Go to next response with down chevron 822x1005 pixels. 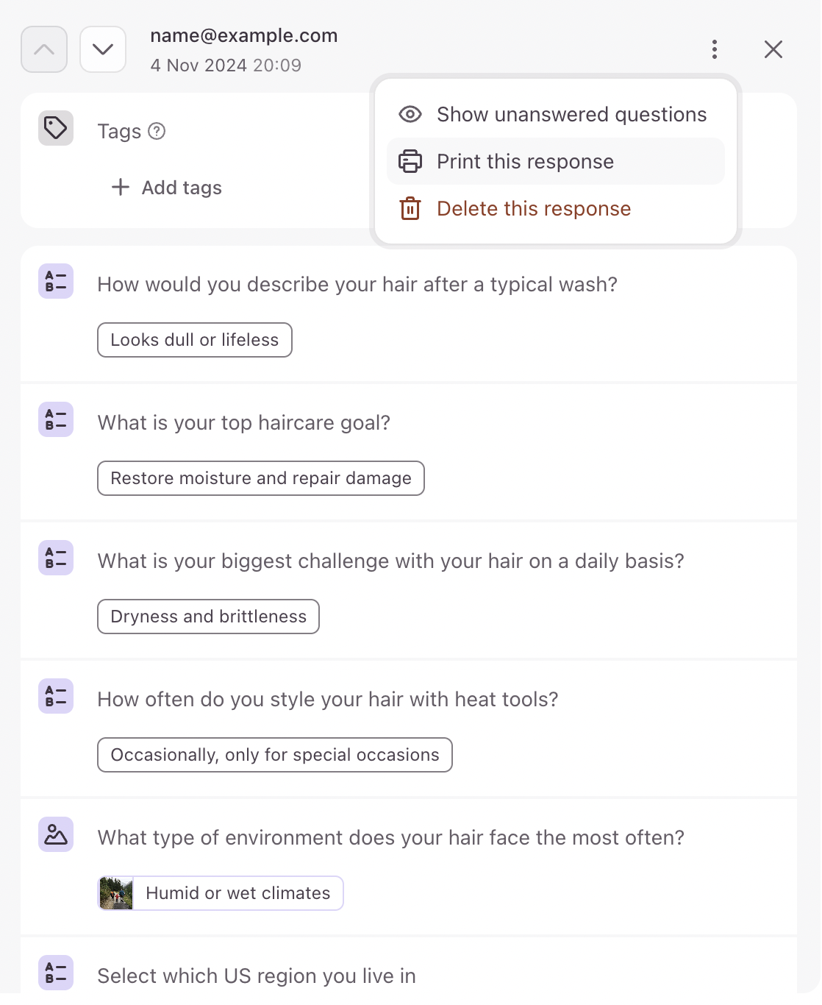[103, 49]
